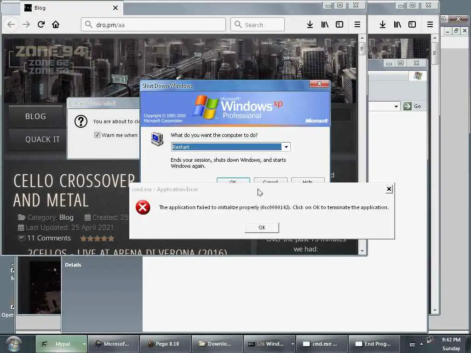Show hidden tray icons arrow

(421, 344)
